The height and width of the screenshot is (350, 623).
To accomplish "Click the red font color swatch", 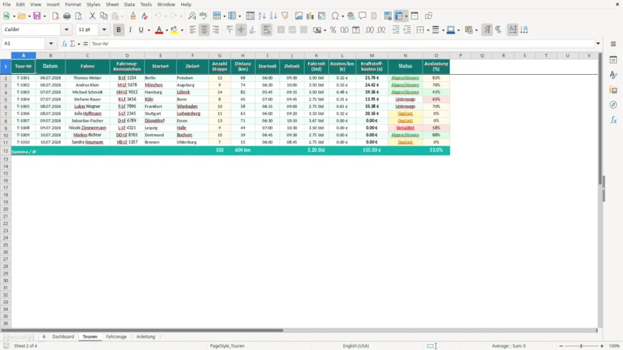I will tap(159, 30).
